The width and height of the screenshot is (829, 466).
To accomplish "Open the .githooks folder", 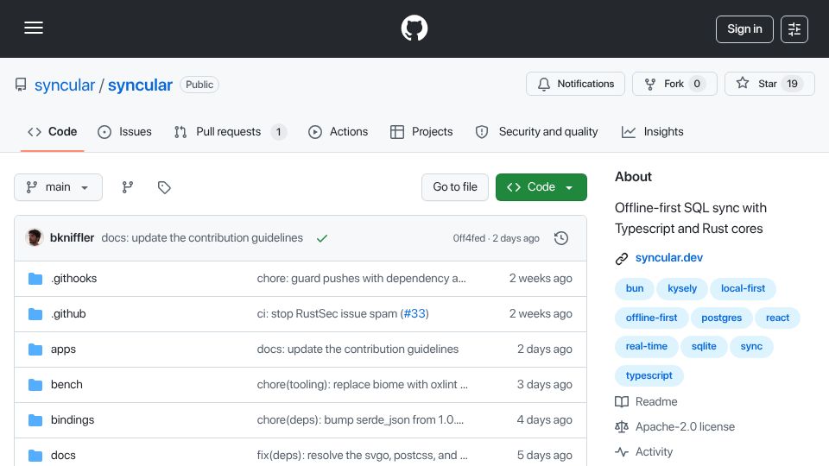I will (x=74, y=279).
